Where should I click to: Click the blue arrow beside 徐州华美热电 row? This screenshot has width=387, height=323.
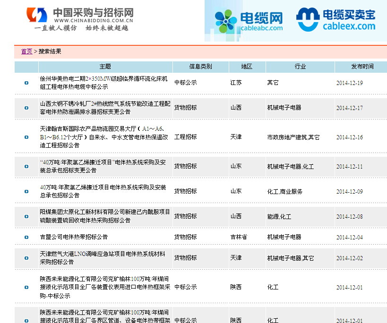point(26,82)
